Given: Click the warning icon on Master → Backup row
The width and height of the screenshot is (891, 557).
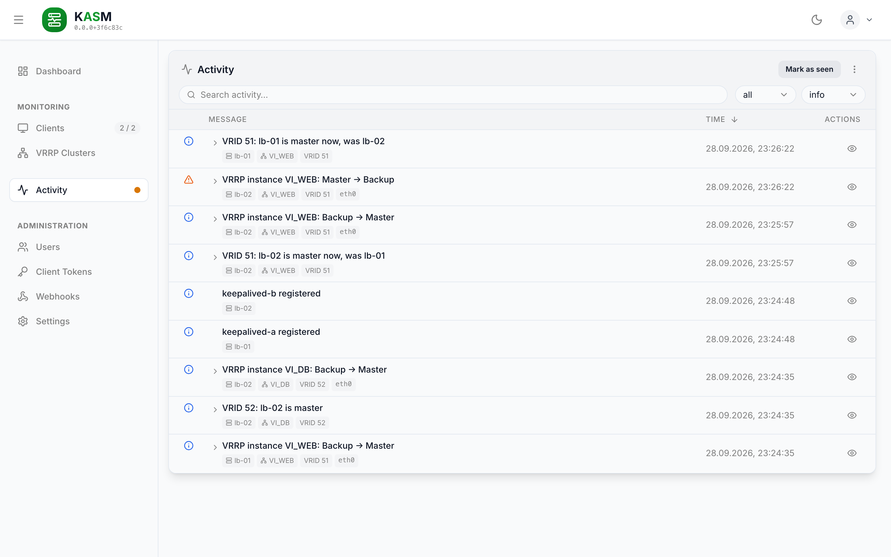Looking at the screenshot, I should [188, 180].
